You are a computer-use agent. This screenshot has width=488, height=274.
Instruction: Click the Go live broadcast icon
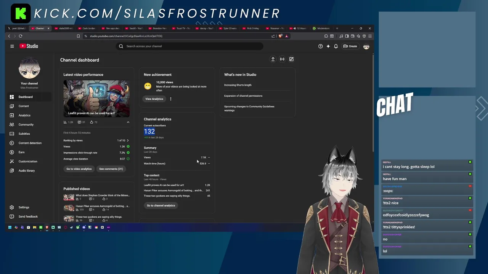click(282, 59)
